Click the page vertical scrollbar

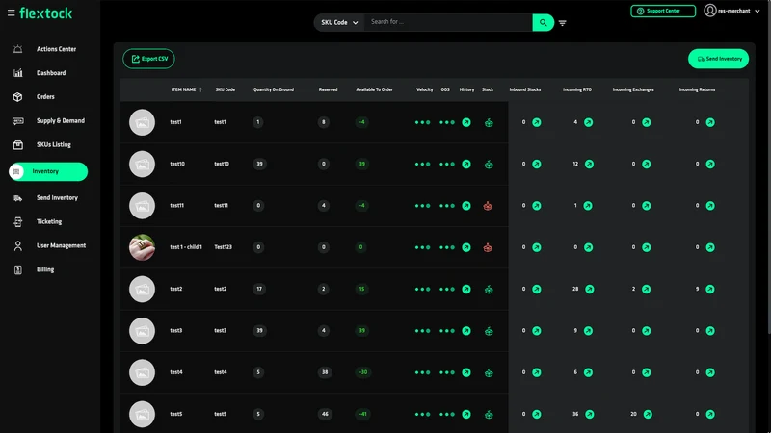click(x=768, y=166)
